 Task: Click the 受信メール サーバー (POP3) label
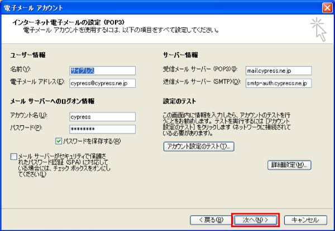[x=200, y=69]
